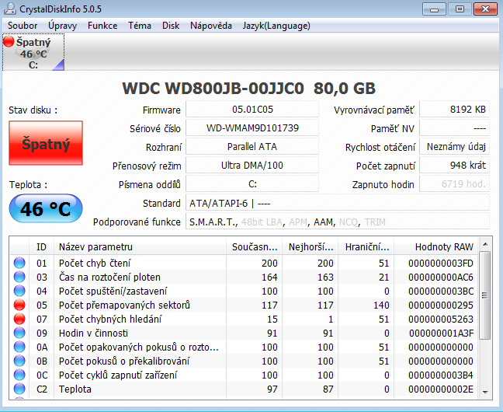Viewport: 503px width, 412px height.
Task: Click the Firmware value 05.01C05 field
Action: pyautogui.click(x=252, y=110)
